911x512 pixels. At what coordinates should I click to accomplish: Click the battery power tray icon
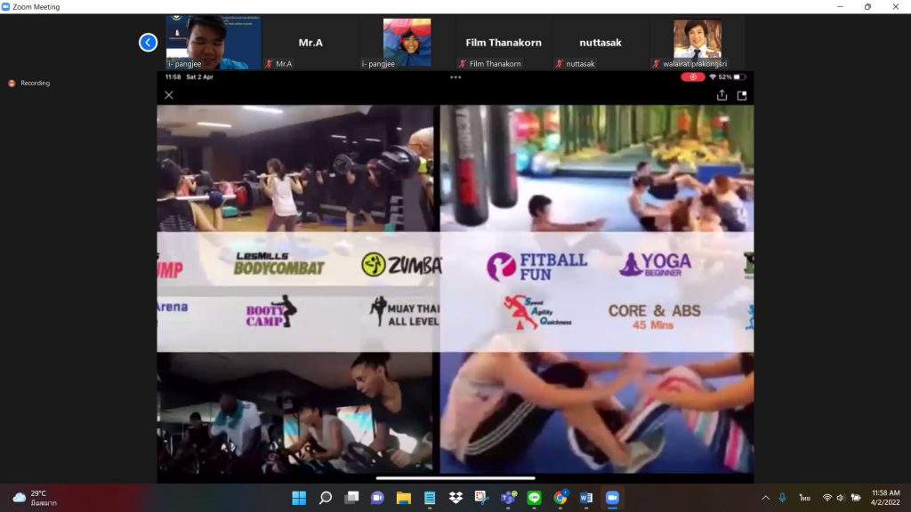(856, 498)
